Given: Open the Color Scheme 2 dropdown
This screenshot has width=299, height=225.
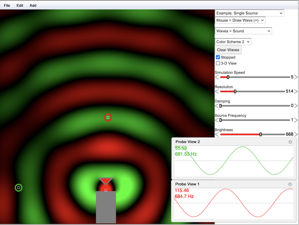Looking at the screenshot, I should point(233,42).
